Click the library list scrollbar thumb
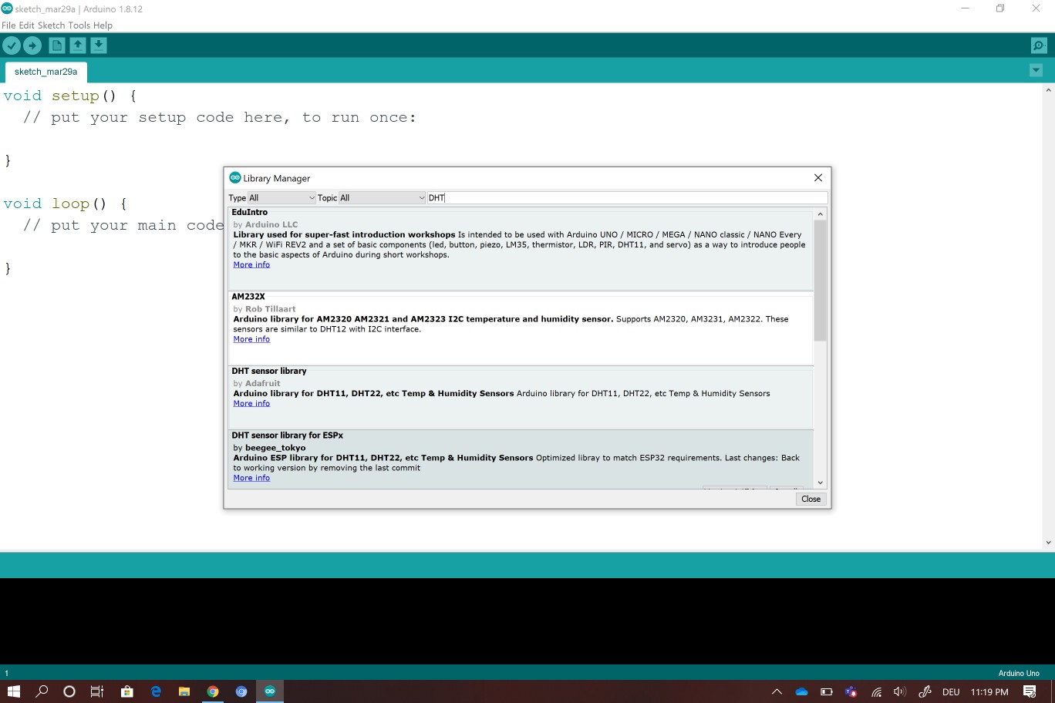This screenshot has width=1055, height=703. coord(820,281)
